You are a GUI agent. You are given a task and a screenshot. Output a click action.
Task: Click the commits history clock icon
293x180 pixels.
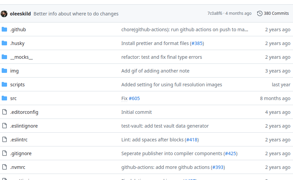point(259,13)
